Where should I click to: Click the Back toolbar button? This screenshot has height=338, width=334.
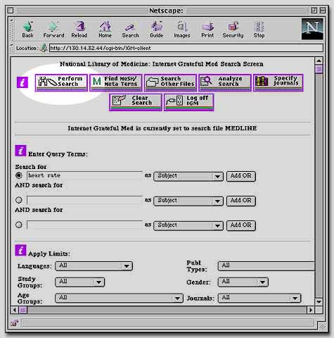(27, 30)
